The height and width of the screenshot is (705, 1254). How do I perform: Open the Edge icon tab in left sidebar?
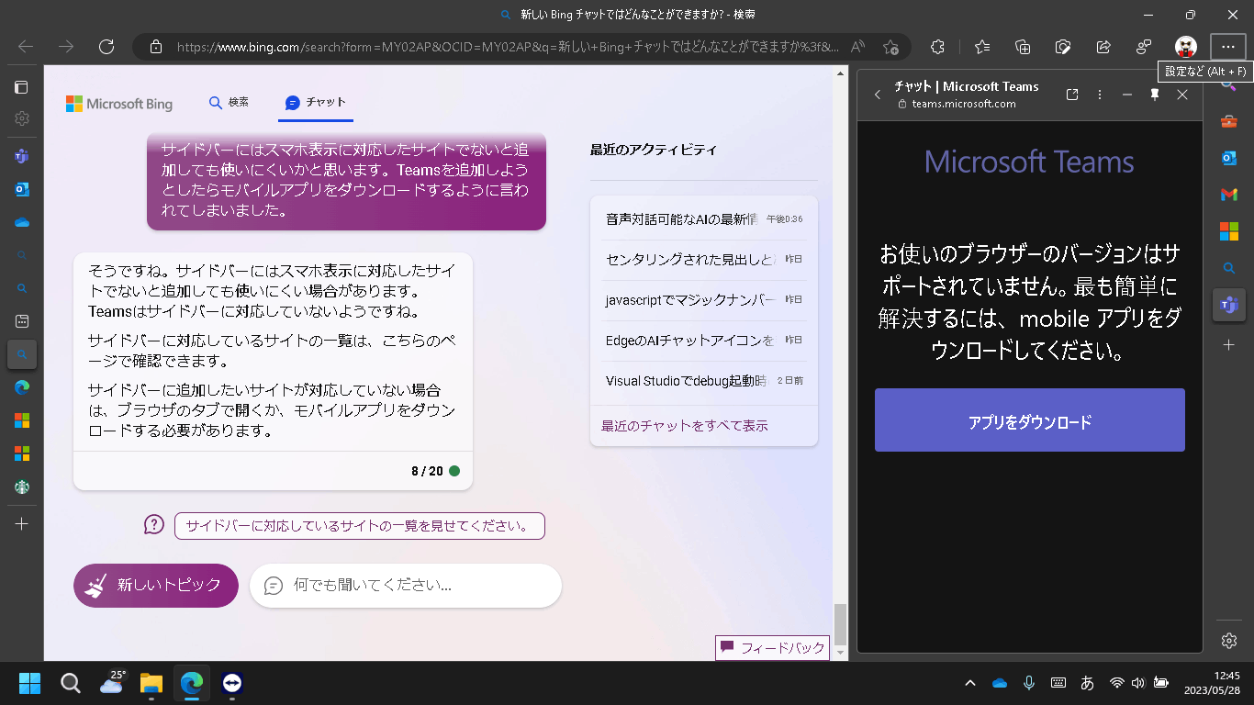pyautogui.click(x=22, y=387)
